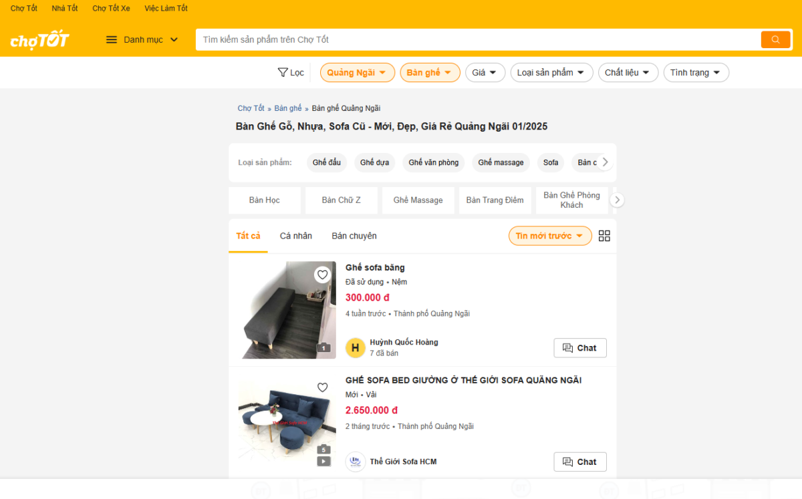Click the product search input field

[478, 39]
